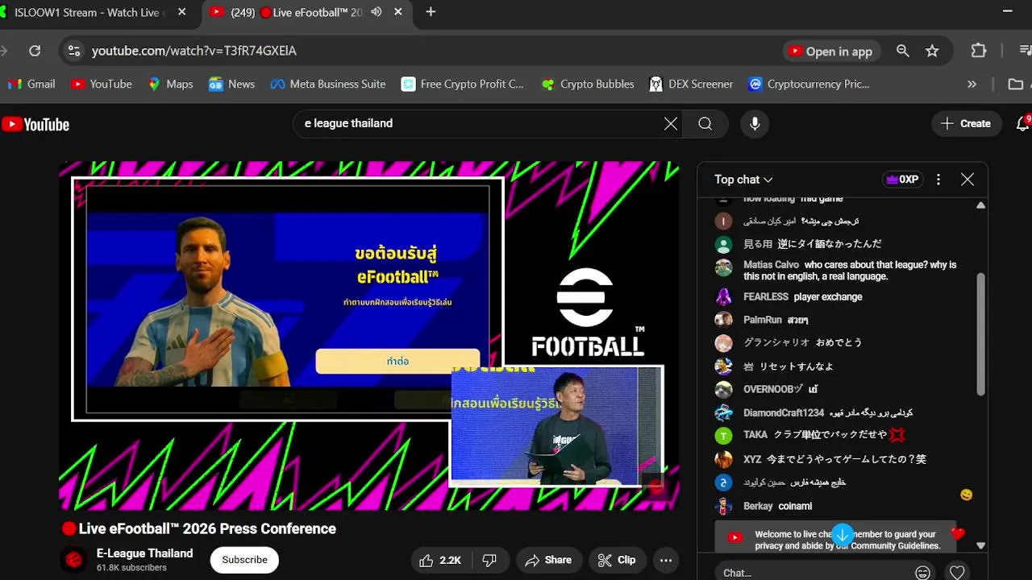Screen dimensions: 1032x580
Task: Open the Gmail bookmark
Action: 31,84
